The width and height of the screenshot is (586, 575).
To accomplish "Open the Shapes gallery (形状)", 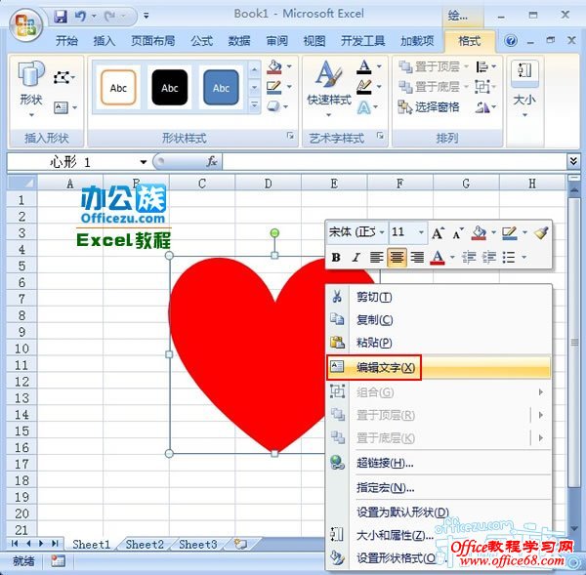I will 31,89.
